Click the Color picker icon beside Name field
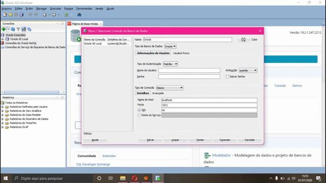This screenshot has width=326, height=183. click(243, 40)
